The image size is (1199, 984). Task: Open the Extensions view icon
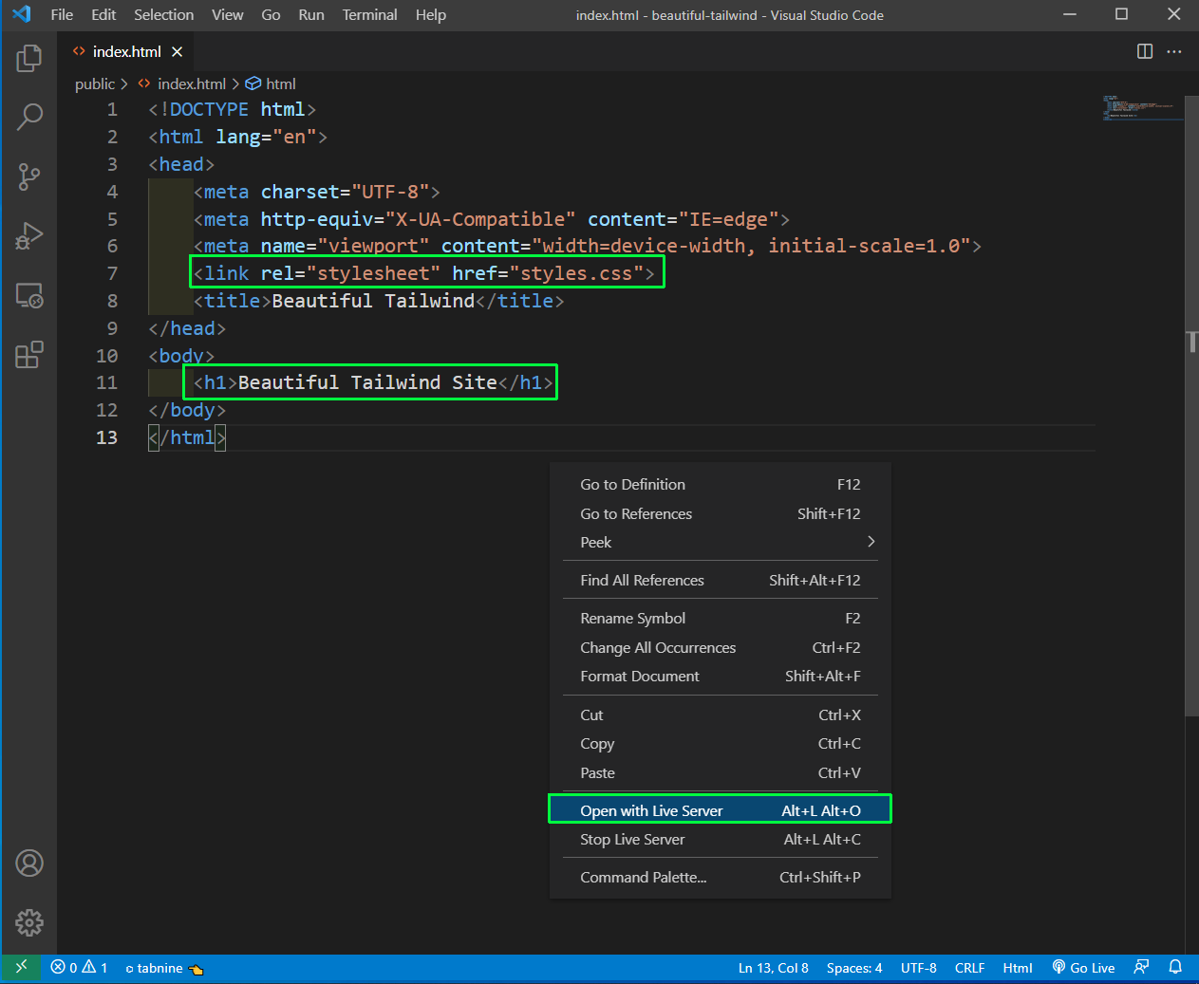29,355
